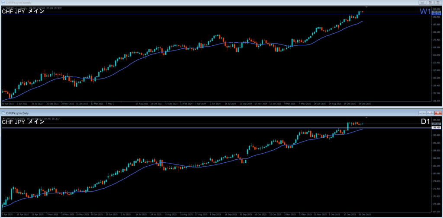Close the Daily chart window
443x218 pixels.
(438, 113)
